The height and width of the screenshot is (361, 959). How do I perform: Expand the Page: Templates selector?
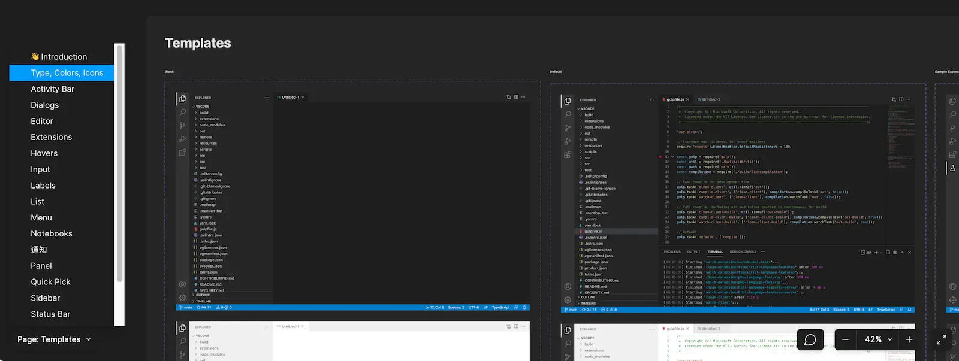54,339
